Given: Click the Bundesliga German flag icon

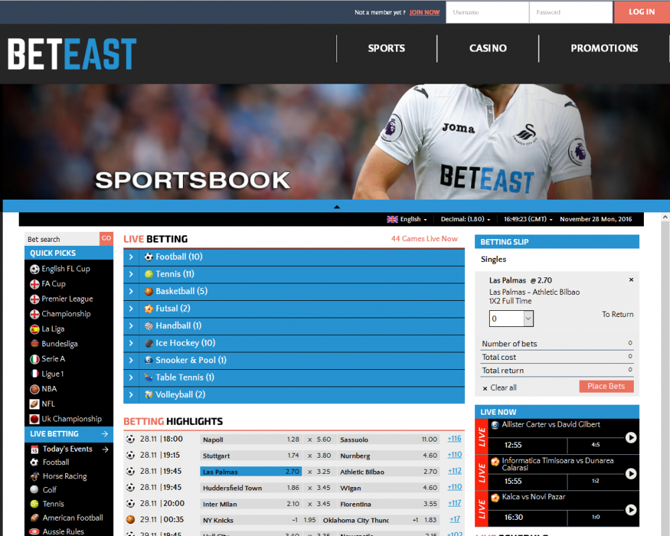Looking at the screenshot, I should [x=35, y=344].
